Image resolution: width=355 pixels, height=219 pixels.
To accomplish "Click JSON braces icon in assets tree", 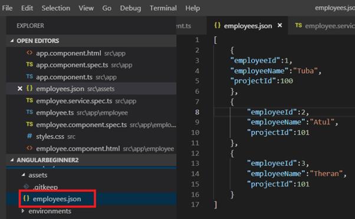I will pyautogui.click(x=27, y=198).
